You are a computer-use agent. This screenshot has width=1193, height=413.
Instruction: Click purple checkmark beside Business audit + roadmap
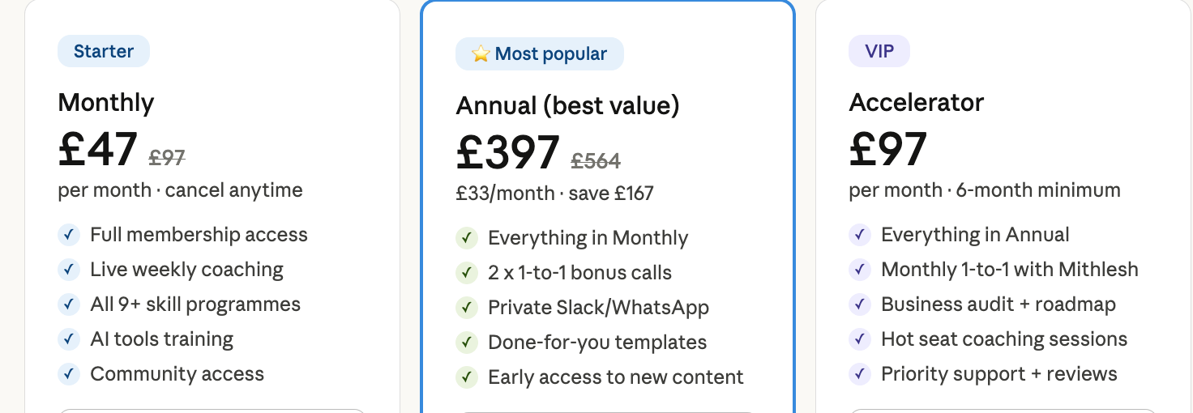859,304
